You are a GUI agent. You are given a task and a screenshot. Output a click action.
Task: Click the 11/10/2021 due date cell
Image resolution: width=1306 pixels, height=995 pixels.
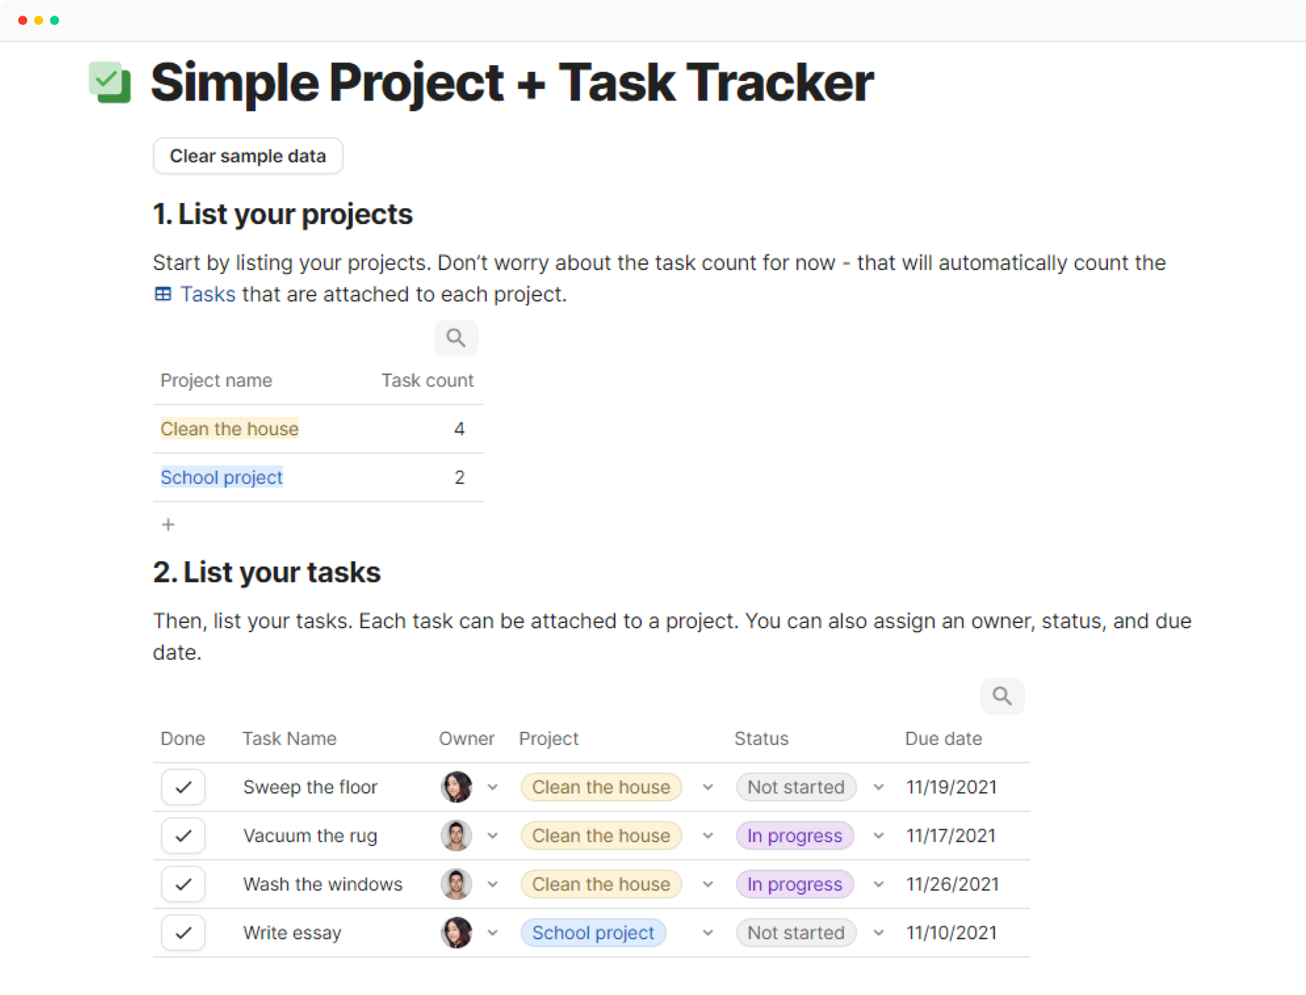pos(951,933)
